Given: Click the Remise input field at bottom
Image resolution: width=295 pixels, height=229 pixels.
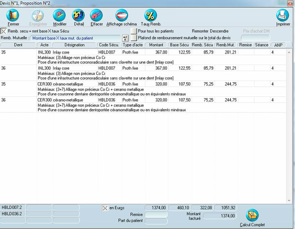Looking at the screenshot, I should pyautogui.click(x=156, y=215).
